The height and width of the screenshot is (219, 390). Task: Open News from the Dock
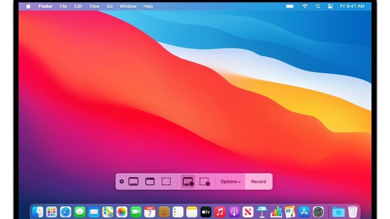[248, 212]
